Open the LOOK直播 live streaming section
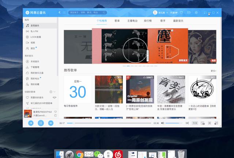This screenshot has height=158, width=234. (40, 37)
